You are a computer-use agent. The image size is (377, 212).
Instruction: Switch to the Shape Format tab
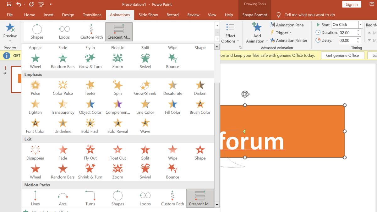(x=254, y=15)
